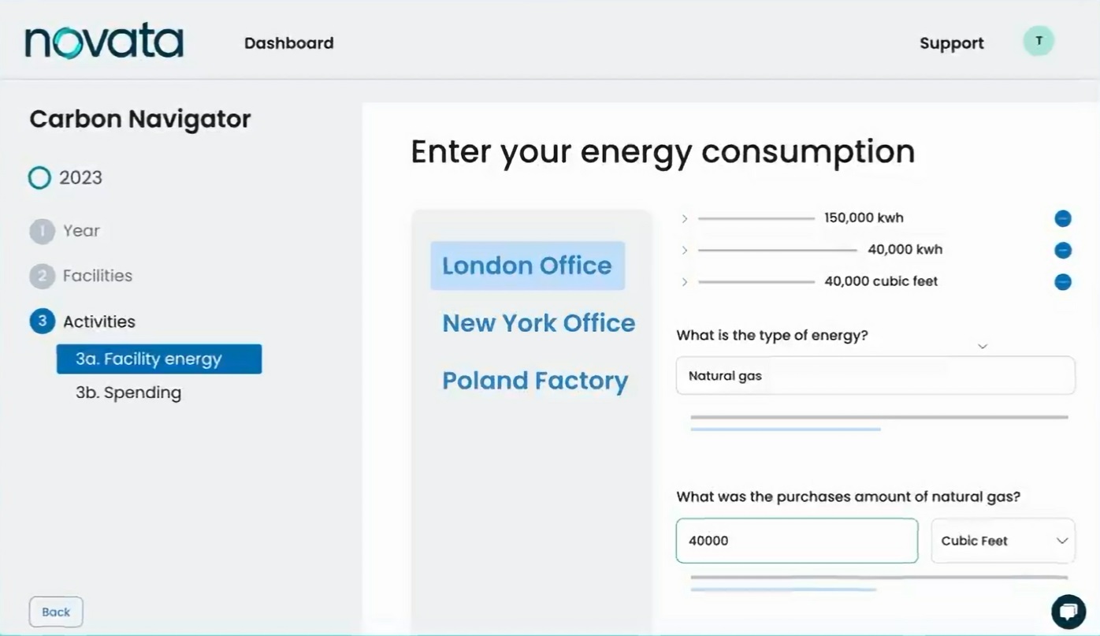Open the chat support widget

click(x=1068, y=612)
